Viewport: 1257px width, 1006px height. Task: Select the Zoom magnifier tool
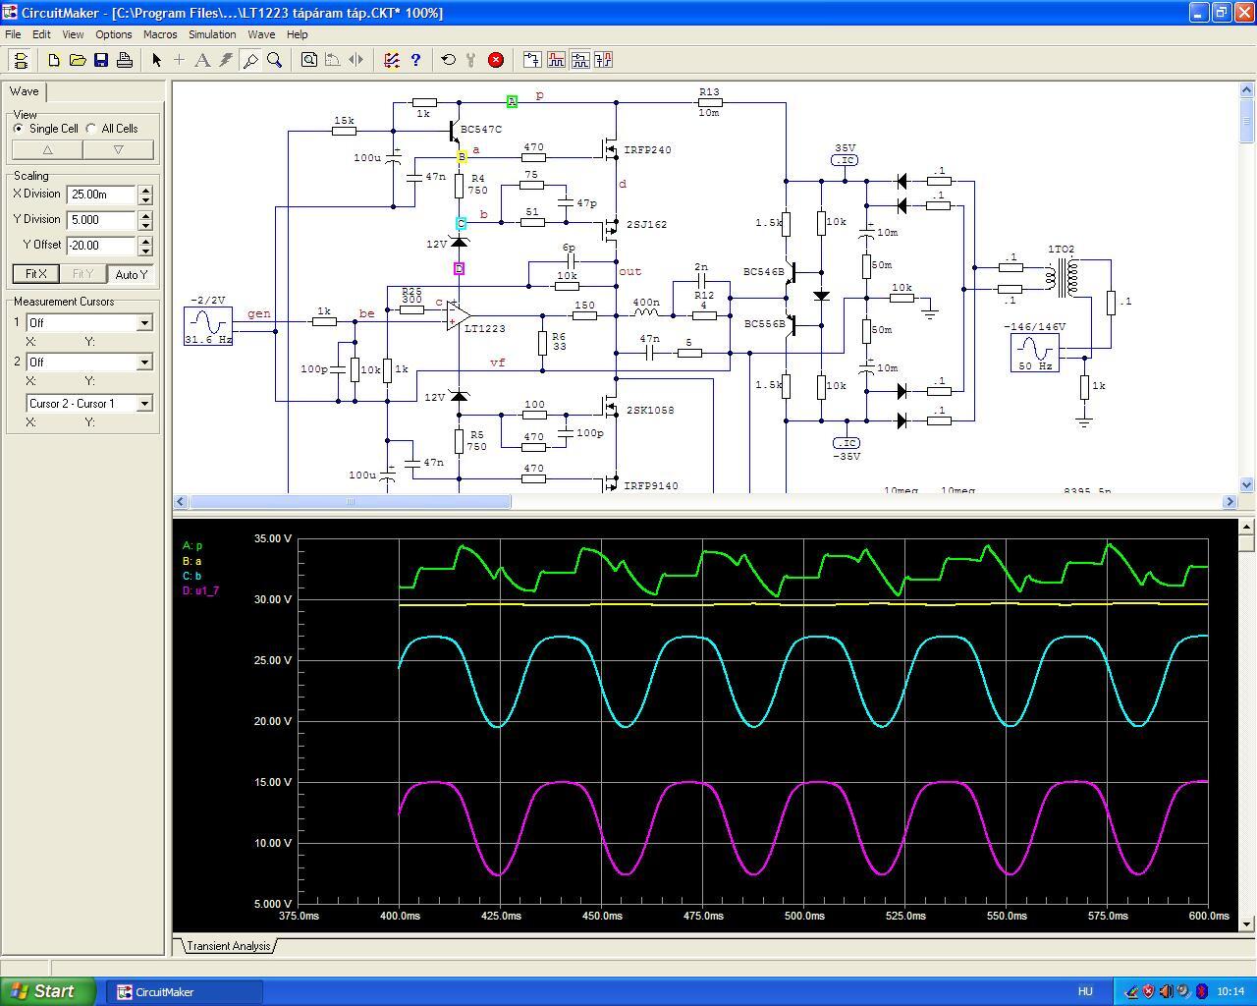pos(275,60)
